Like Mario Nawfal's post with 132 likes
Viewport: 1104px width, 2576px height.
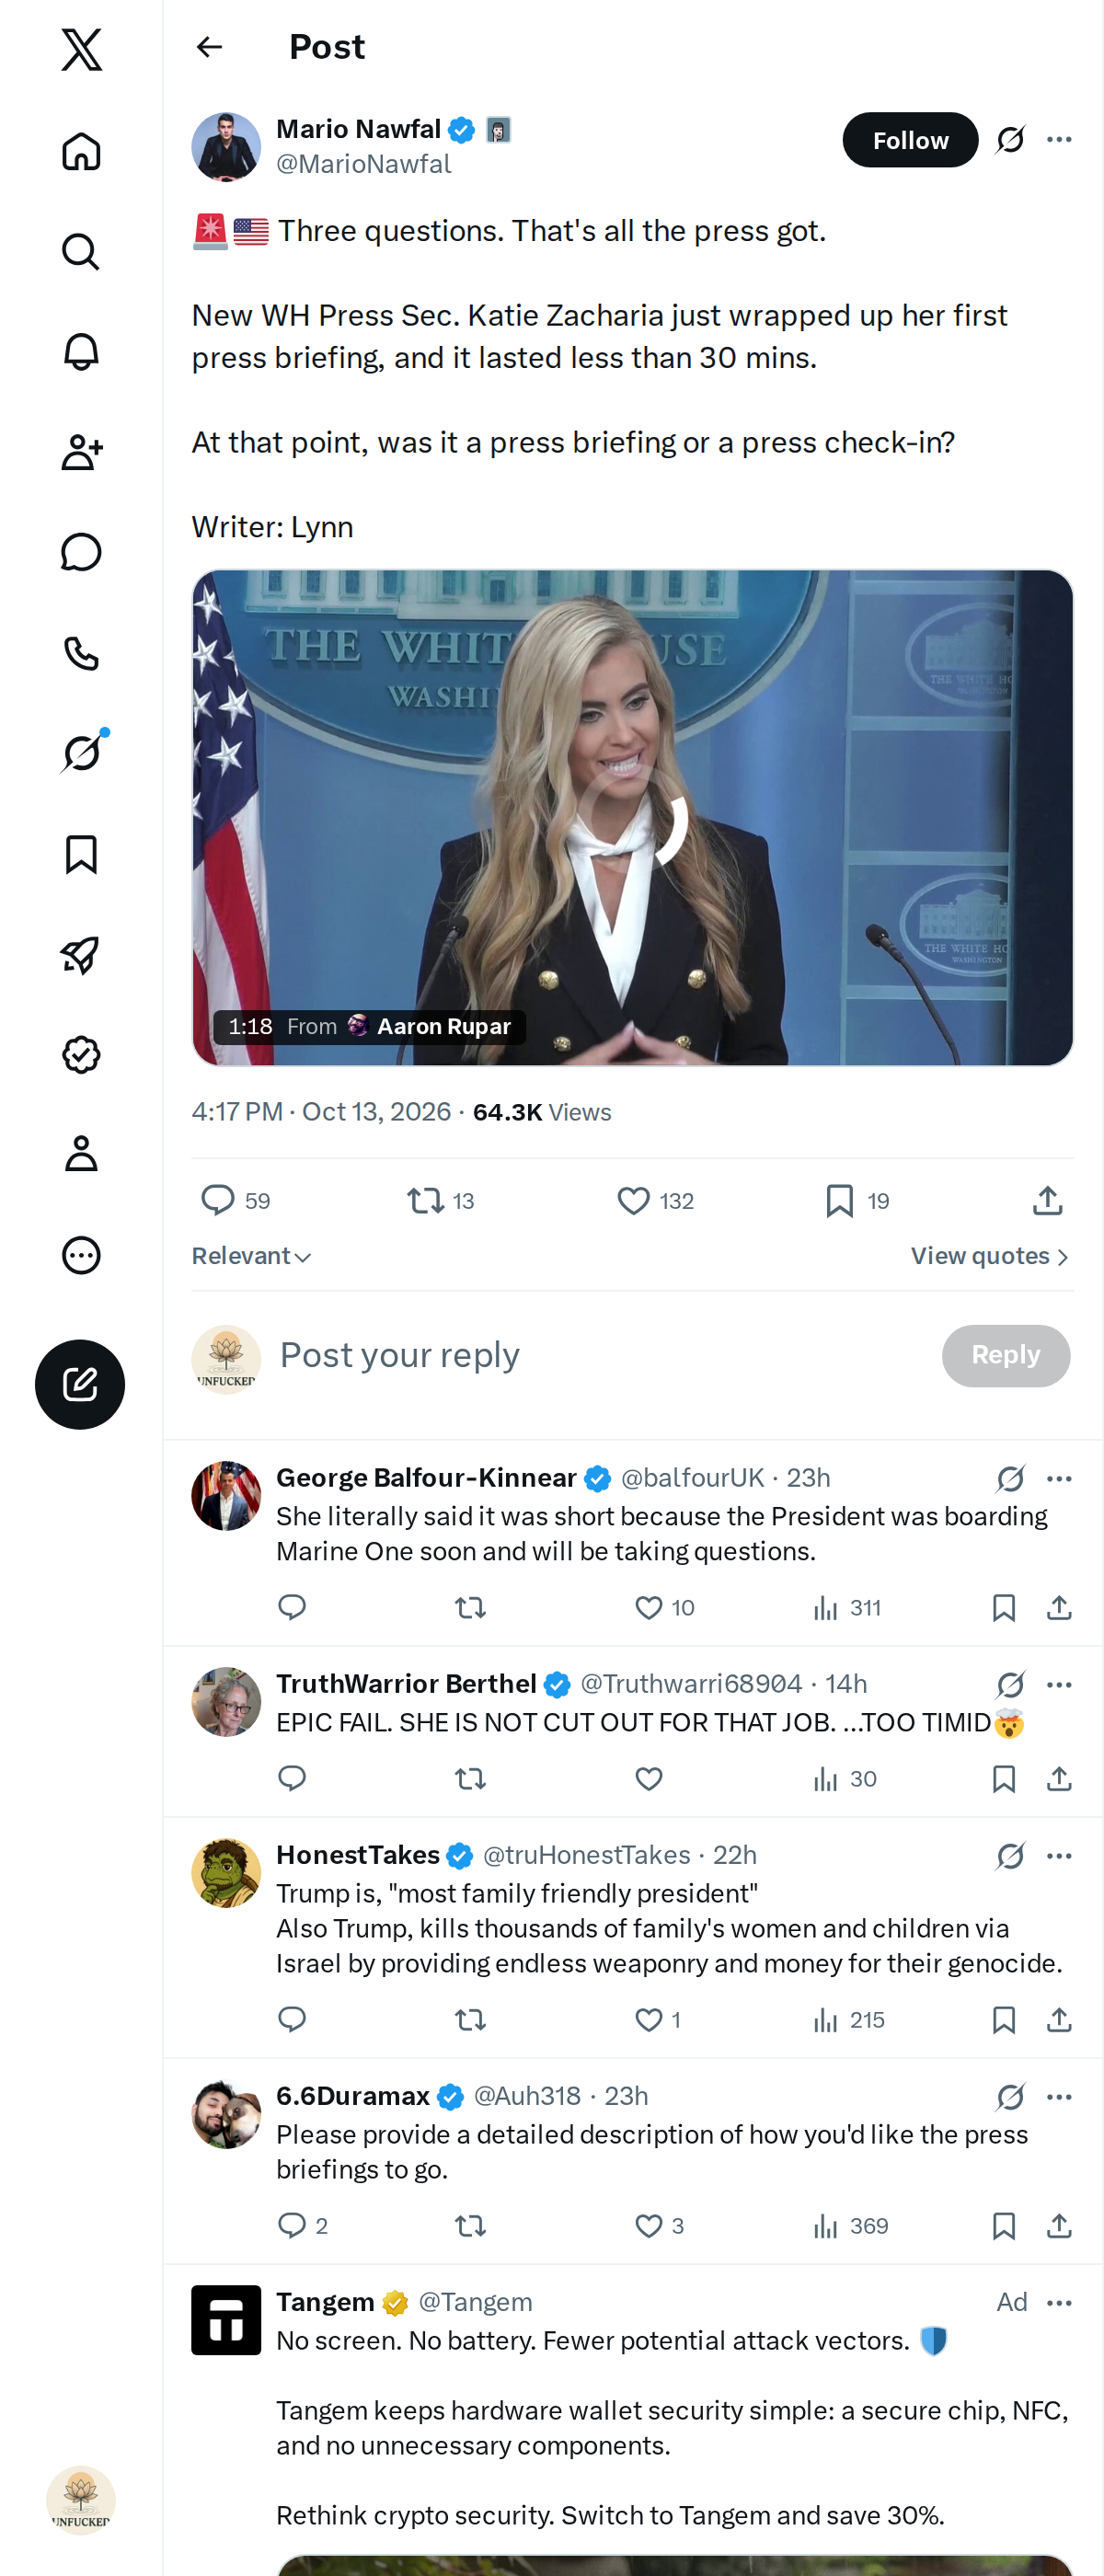[x=655, y=1200]
